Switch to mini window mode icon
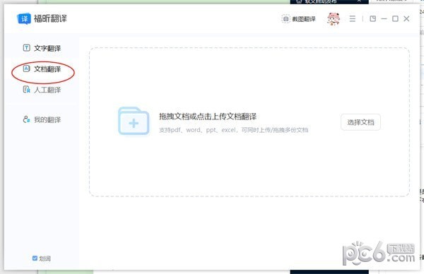 tap(373, 18)
